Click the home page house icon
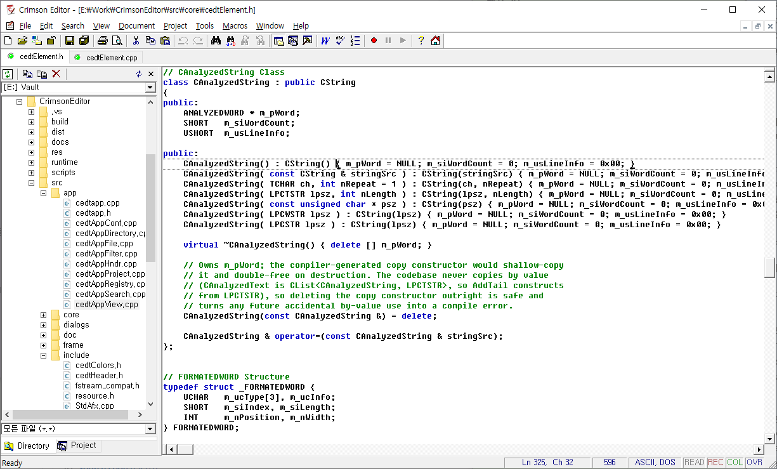This screenshot has height=469, width=777. 436,41
